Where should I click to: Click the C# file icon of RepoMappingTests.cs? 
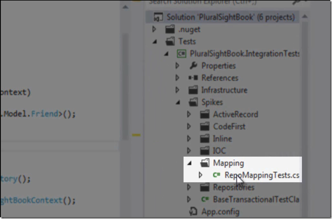tap(216, 175)
